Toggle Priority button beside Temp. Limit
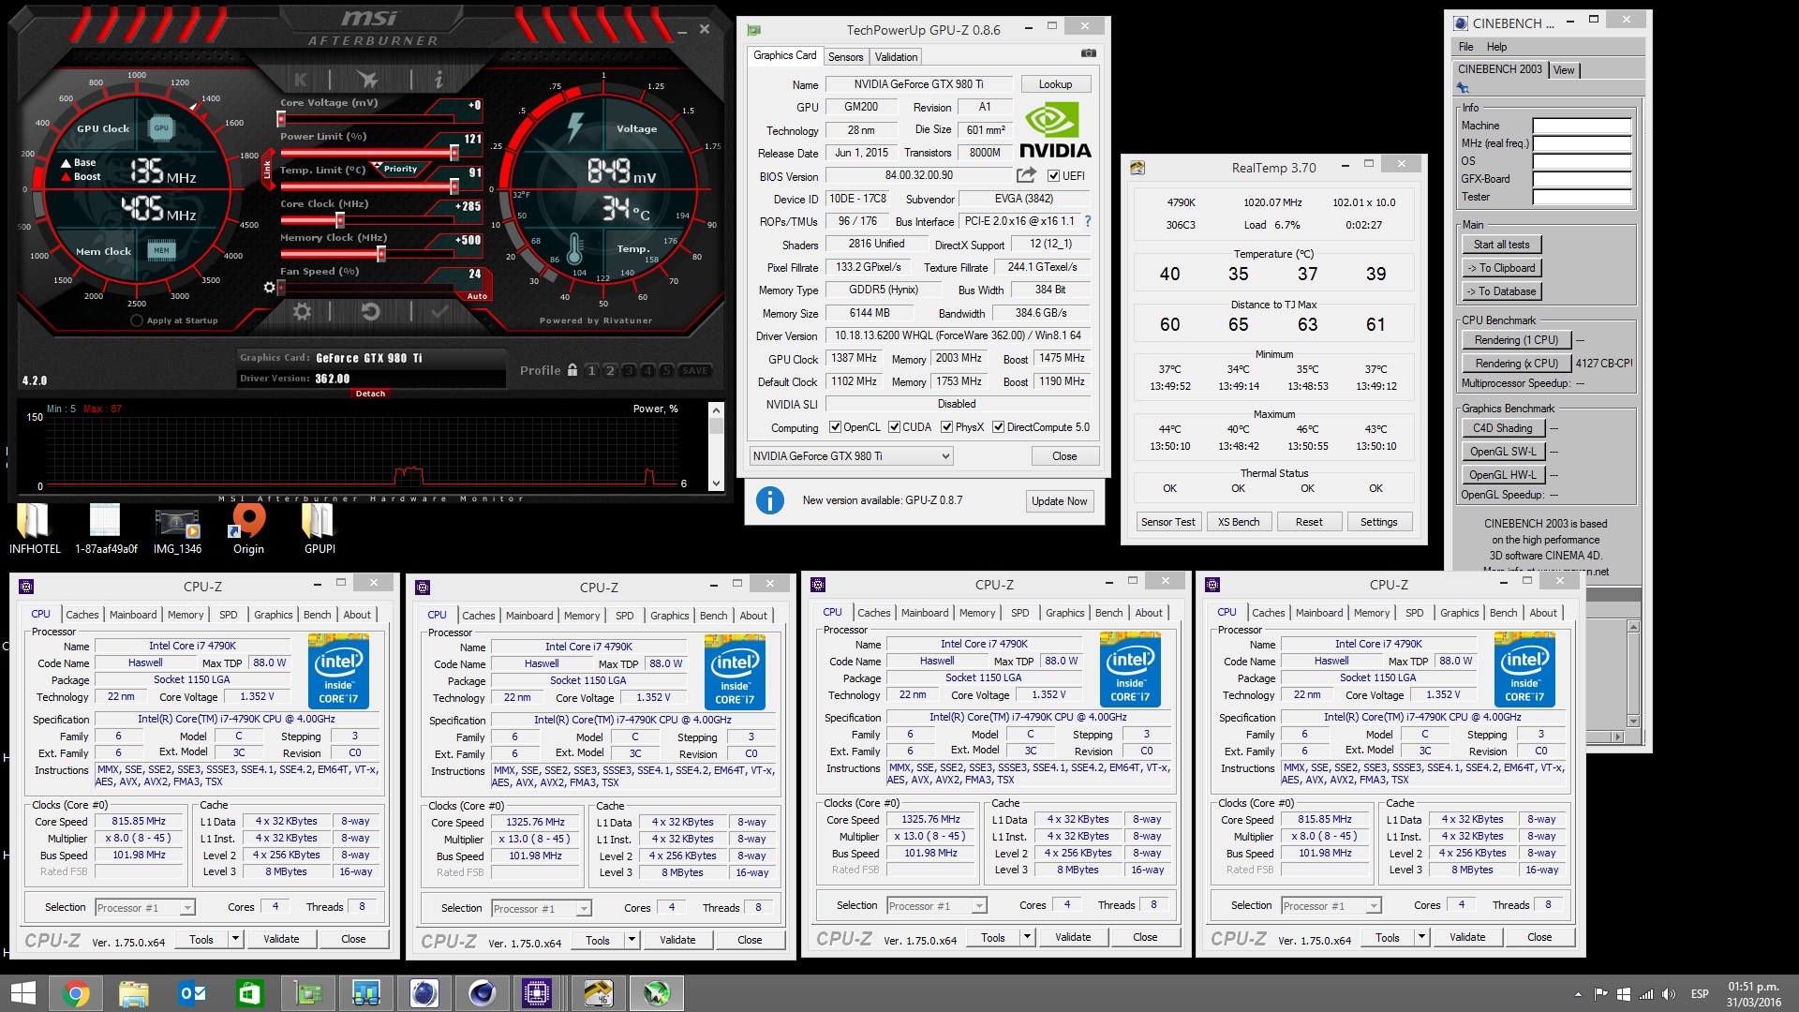 (x=400, y=170)
